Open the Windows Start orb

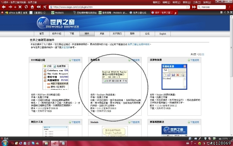[x=5, y=143]
